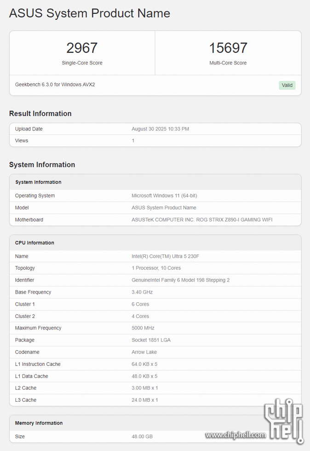This screenshot has width=310, height=451.
Task: Select the 3.00 MB x 1 L2 value
Action: [144, 388]
